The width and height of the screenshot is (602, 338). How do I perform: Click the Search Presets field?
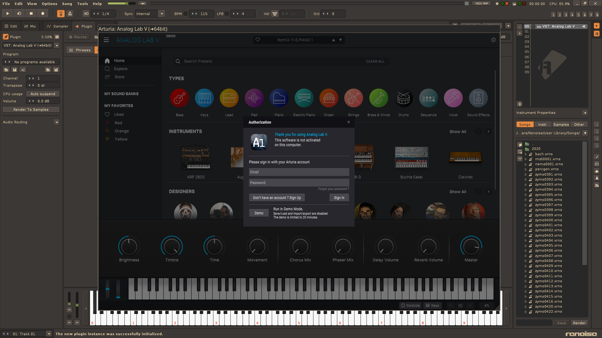(x=270, y=61)
